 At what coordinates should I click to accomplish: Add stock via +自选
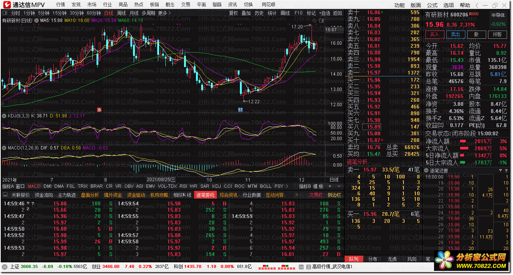pyautogui.click(x=324, y=13)
